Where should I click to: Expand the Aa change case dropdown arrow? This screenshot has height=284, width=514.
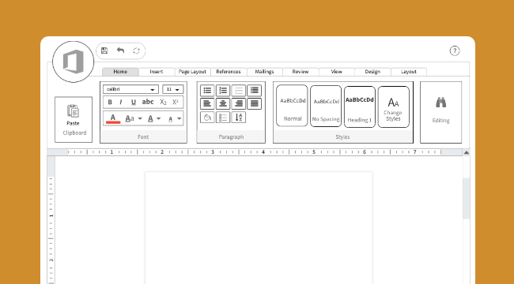pyautogui.click(x=140, y=118)
